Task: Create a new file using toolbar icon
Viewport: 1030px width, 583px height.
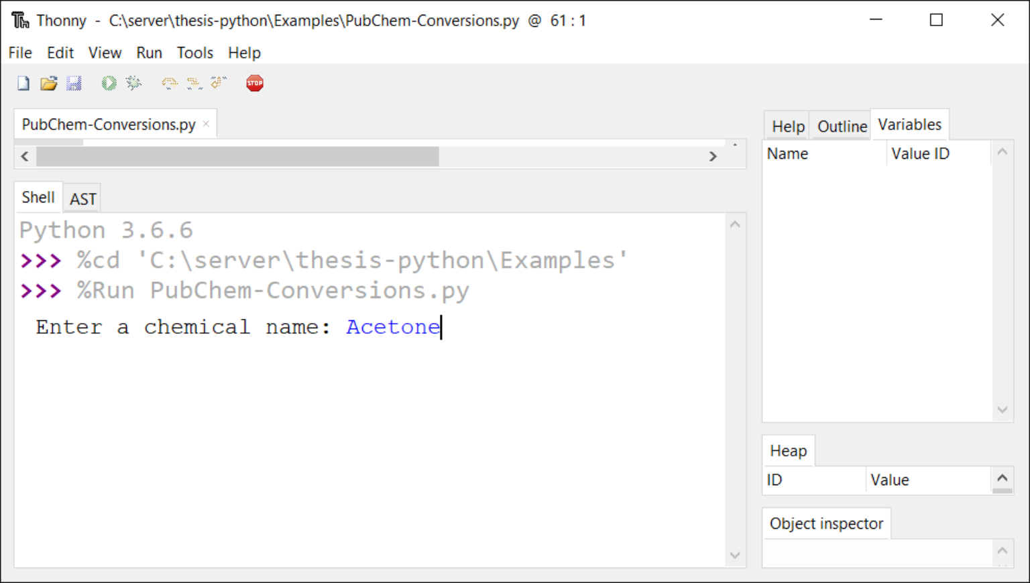Action: pyautogui.click(x=23, y=82)
